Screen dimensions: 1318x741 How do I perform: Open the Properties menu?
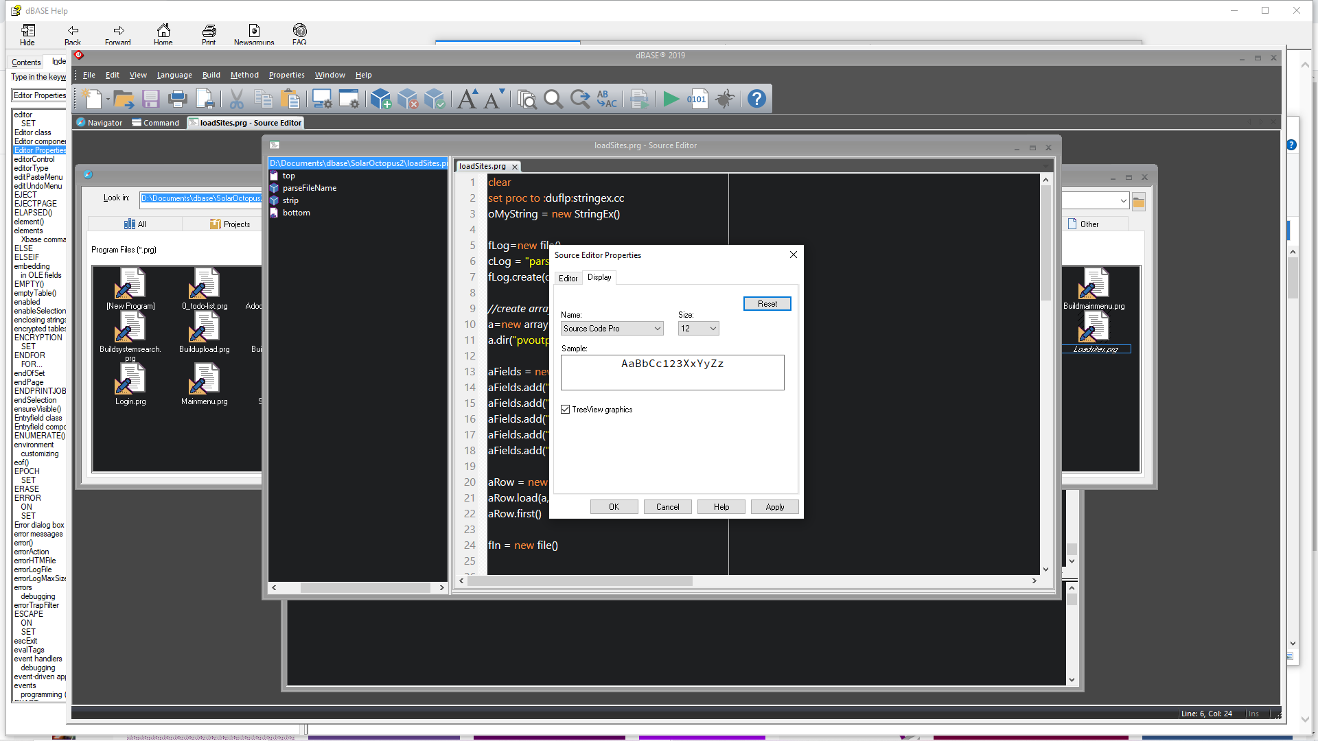pos(286,75)
